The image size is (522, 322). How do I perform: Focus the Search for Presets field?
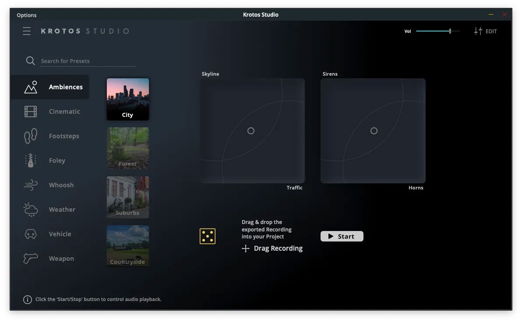coord(88,61)
